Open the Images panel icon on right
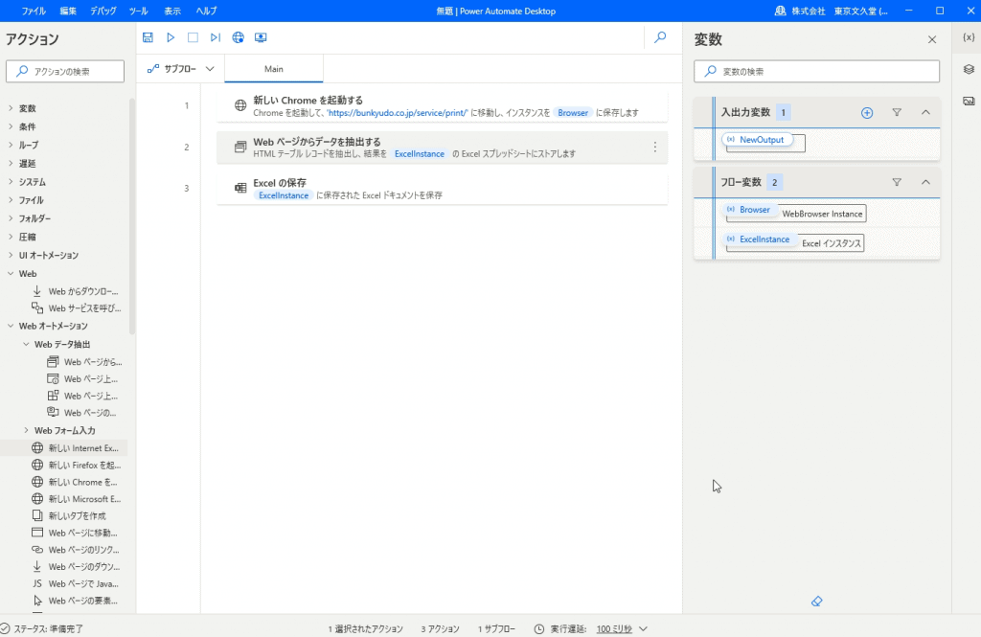981x637 pixels. [x=969, y=101]
